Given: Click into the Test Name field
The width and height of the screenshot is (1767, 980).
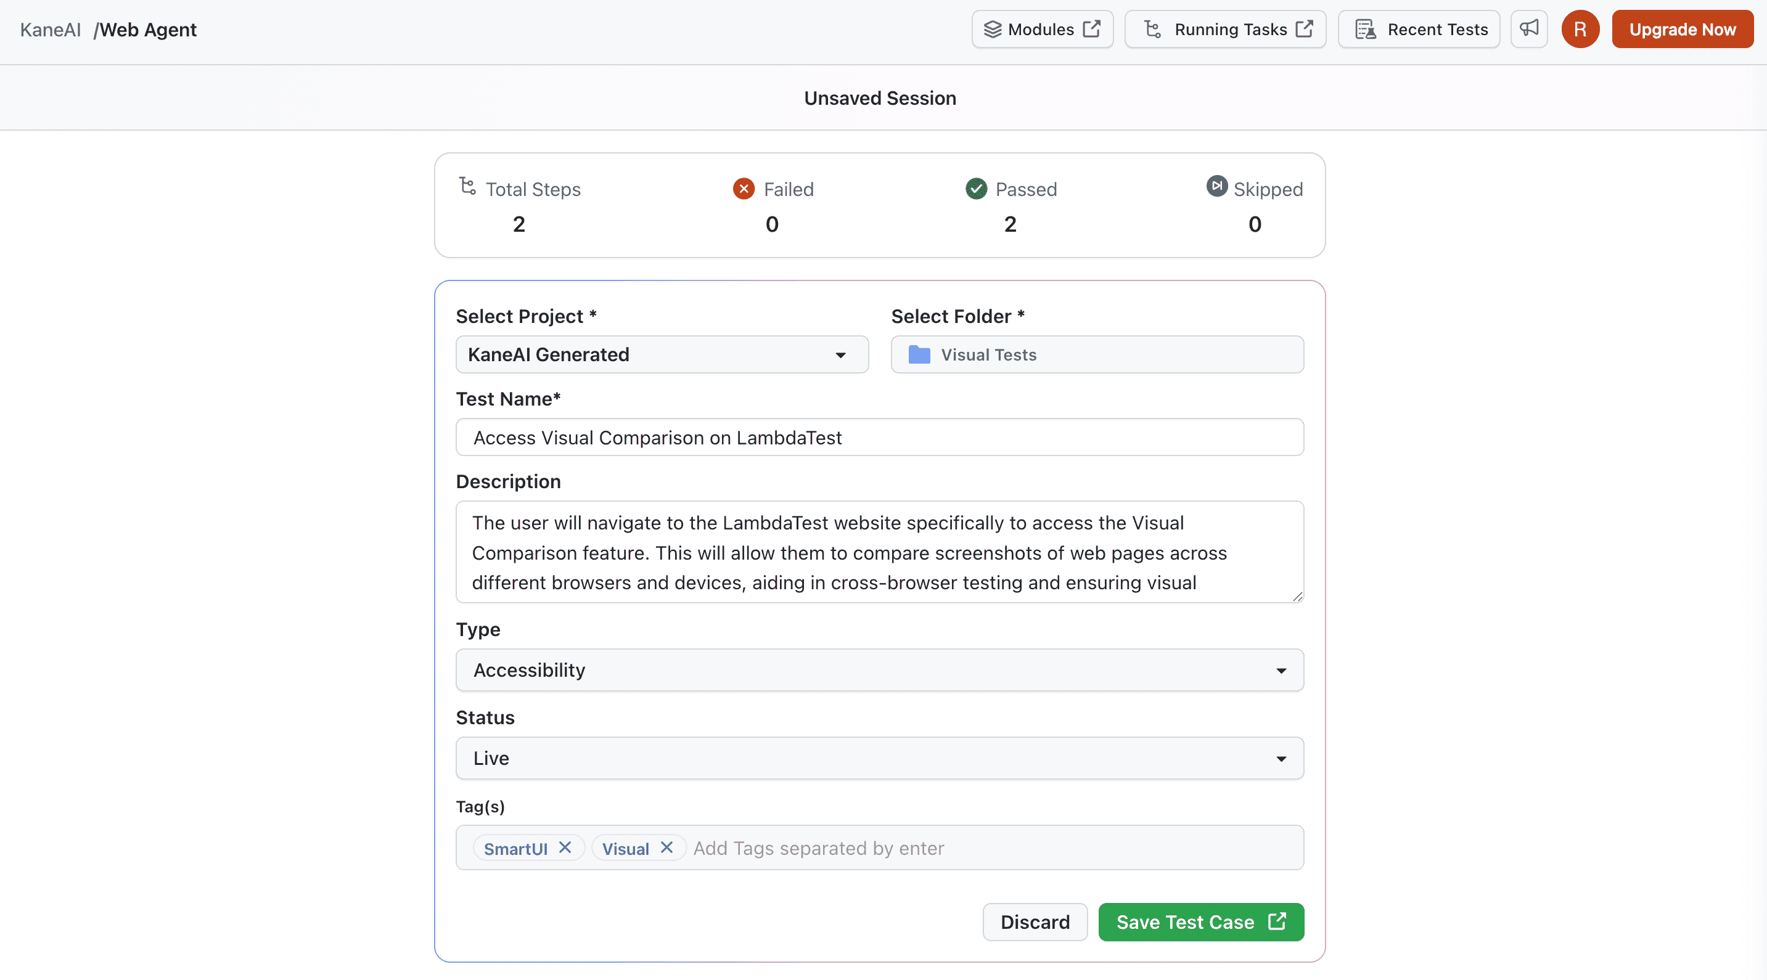Looking at the screenshot, I should 879,438.
